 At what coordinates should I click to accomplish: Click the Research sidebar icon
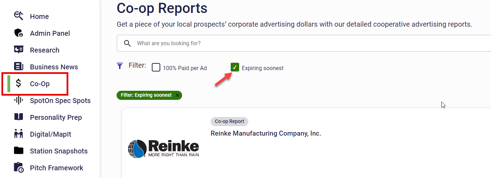click(x=19, y=50)
